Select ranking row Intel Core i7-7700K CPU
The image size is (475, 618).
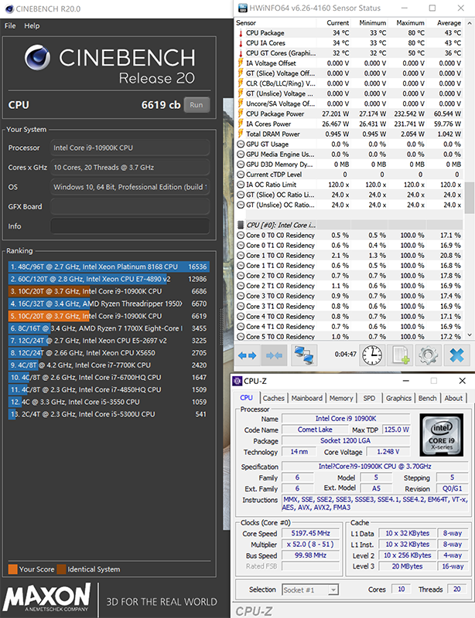click(108, 365)
